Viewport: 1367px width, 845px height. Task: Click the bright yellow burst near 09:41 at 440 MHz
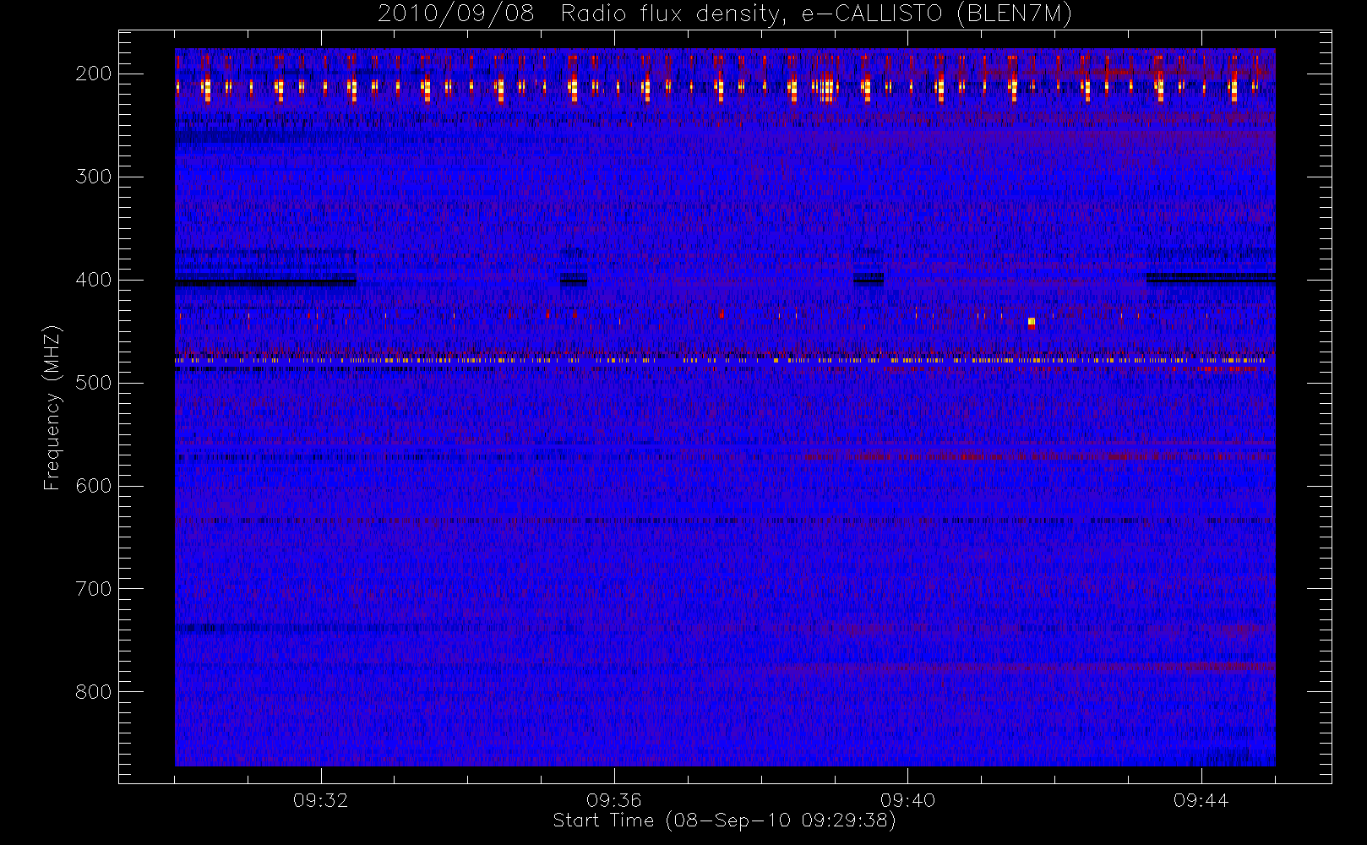(1032, 322)
